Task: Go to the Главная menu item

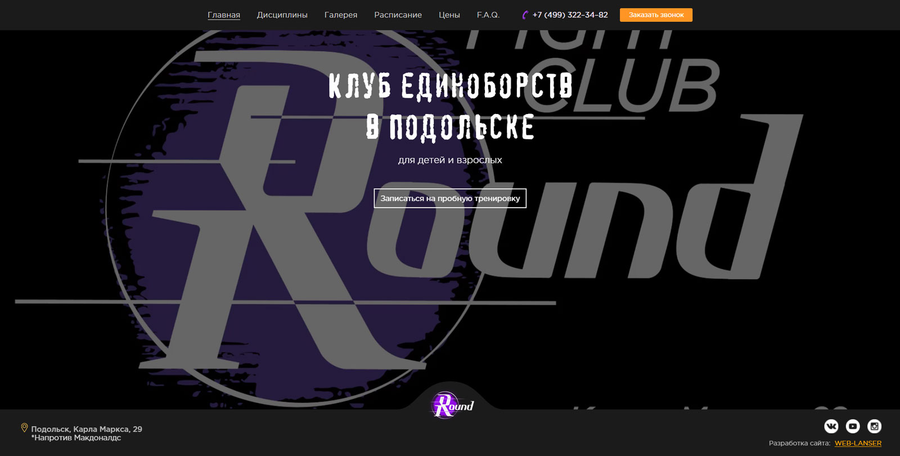Action: 224,15
